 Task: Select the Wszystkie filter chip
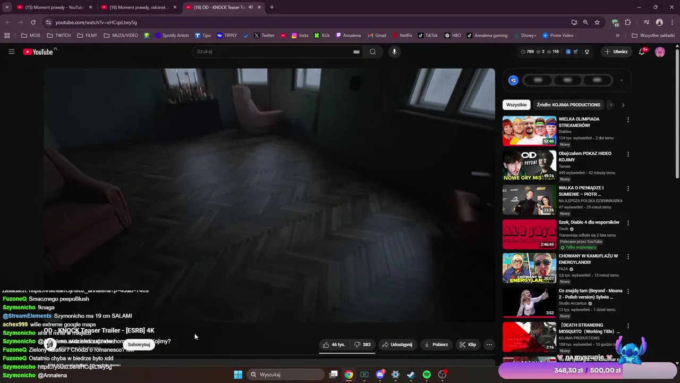click(516, 105)
